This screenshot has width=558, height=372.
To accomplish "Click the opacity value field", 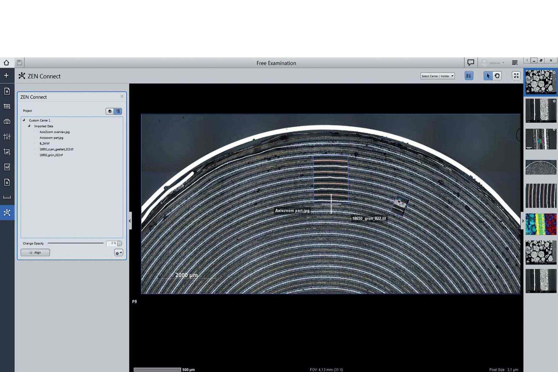I will click(x=112, y=243).
